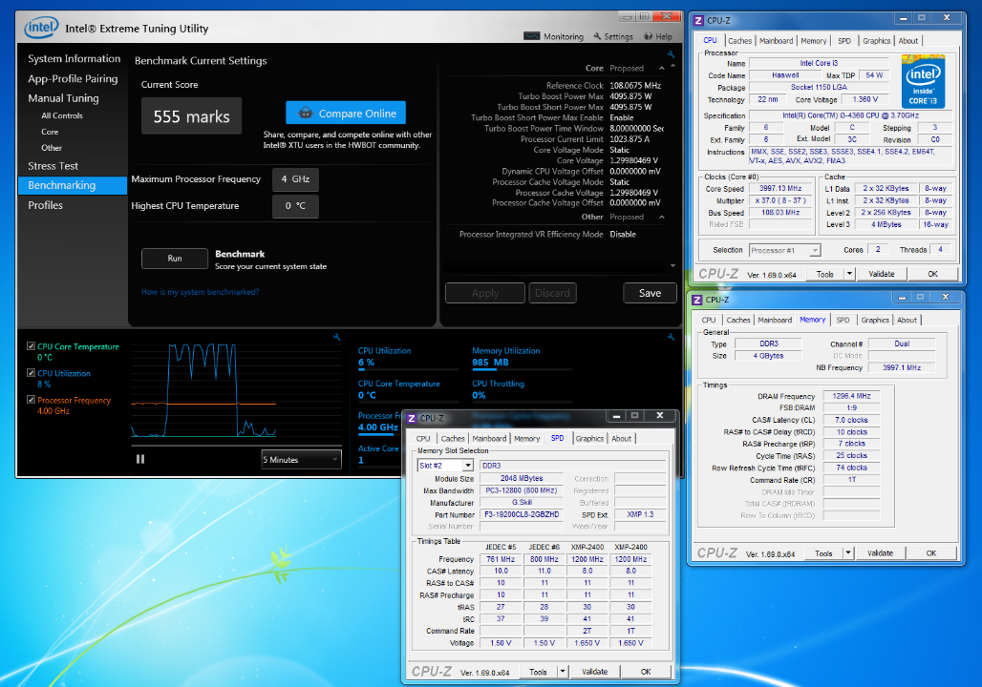
Task: Switch to Mainboard tab in top CPU-Z
Action: point(776,41)
